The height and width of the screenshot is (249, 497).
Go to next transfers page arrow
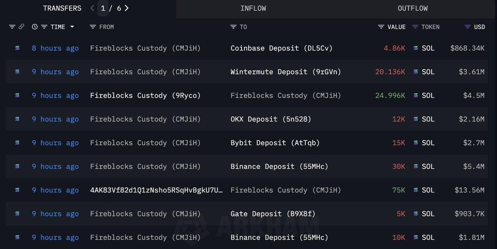[127, 8]
